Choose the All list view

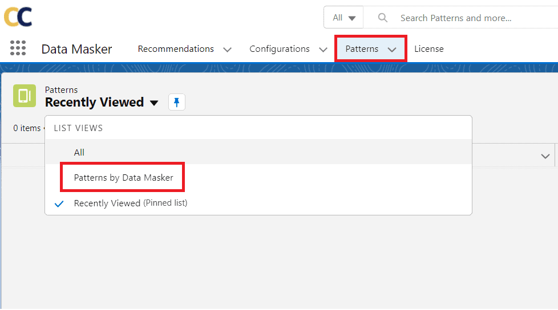coord(79,152)
